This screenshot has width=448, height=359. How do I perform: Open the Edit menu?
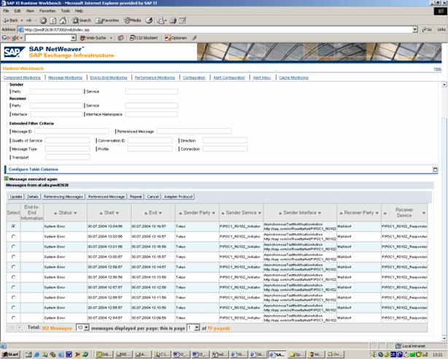click(x=18, y=11)
